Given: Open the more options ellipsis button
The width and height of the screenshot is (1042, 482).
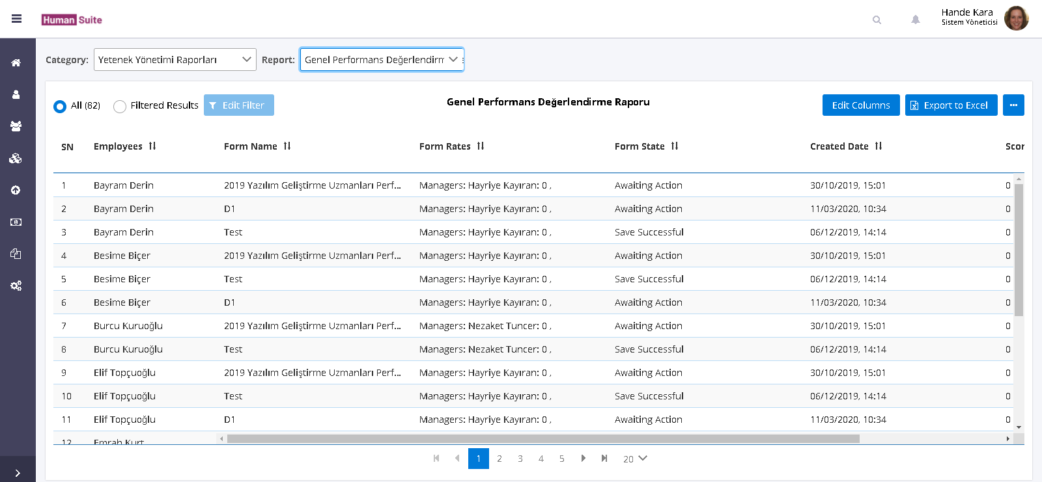Looking at the screenshot, I should [1013, 105].
